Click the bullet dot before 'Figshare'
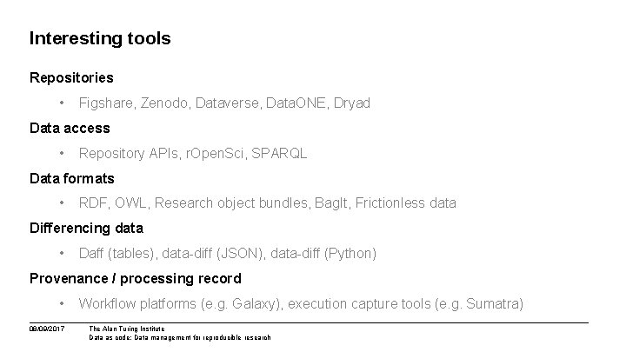 click(x=62, y=103)
